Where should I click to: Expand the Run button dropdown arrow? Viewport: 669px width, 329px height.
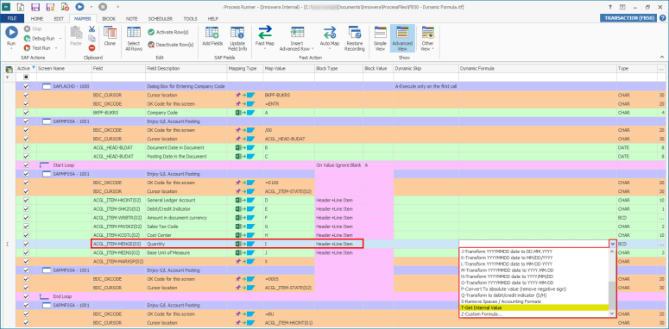click(x=11, y=48)
